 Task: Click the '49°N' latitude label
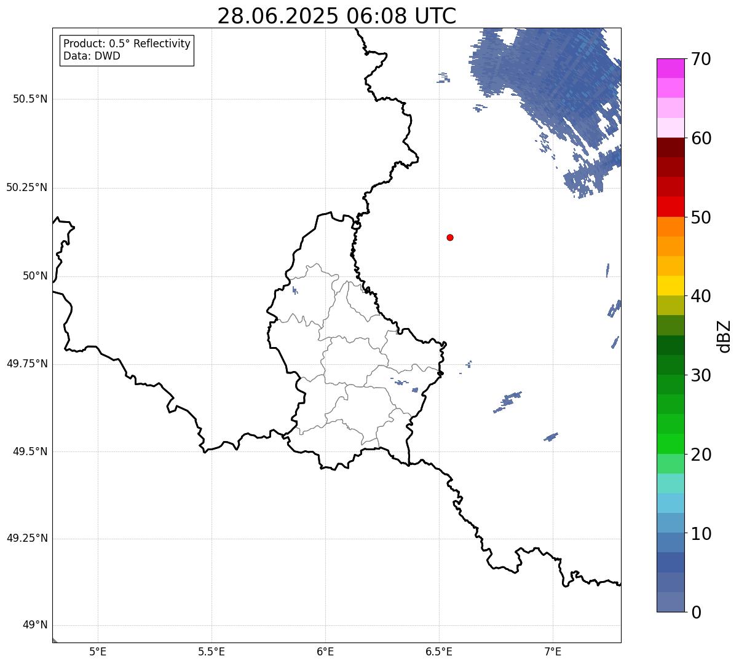coord(35,625)
